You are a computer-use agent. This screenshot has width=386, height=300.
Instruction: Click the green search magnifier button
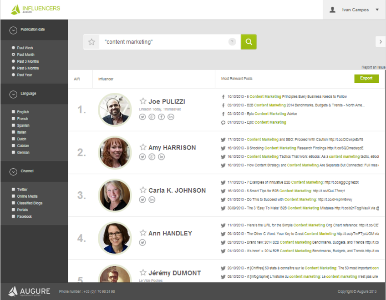click(x=249, y=42)
